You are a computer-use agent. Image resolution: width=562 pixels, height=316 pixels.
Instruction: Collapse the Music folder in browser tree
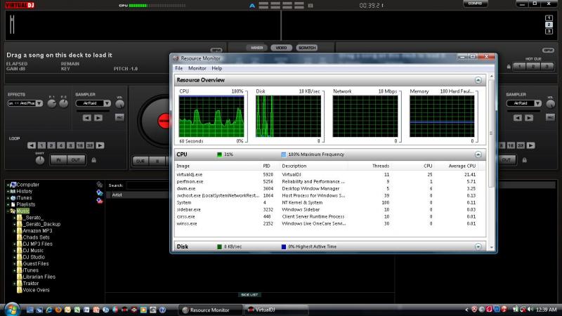[8, 211]
